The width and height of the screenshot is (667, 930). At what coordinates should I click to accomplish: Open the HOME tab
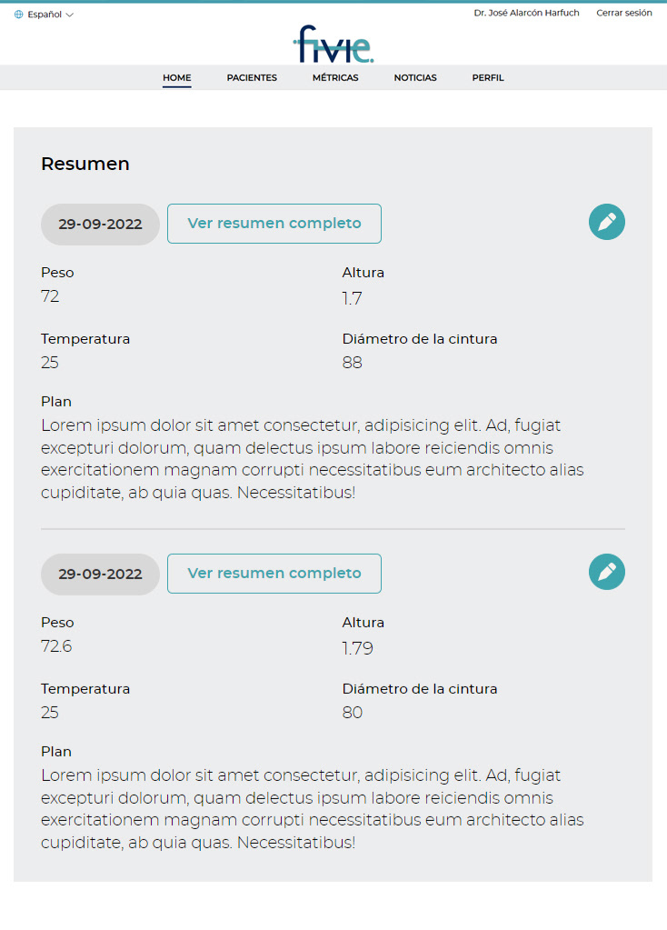point(176,77)
